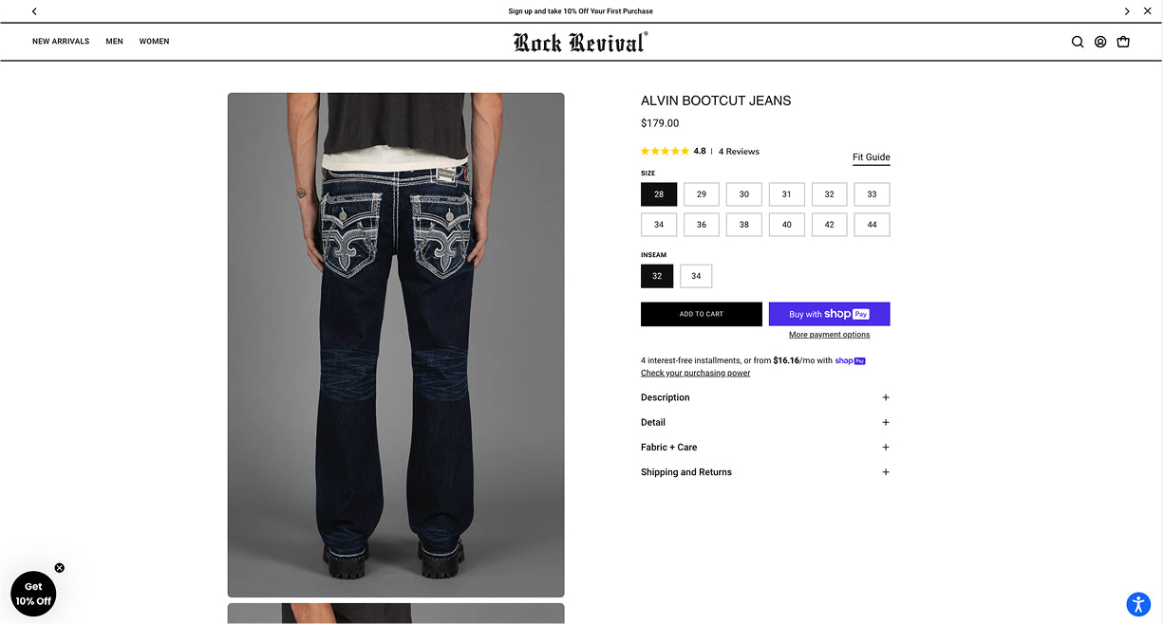Click the Rock Revival logo
1164x624 pixels.
tap(580, 42)
